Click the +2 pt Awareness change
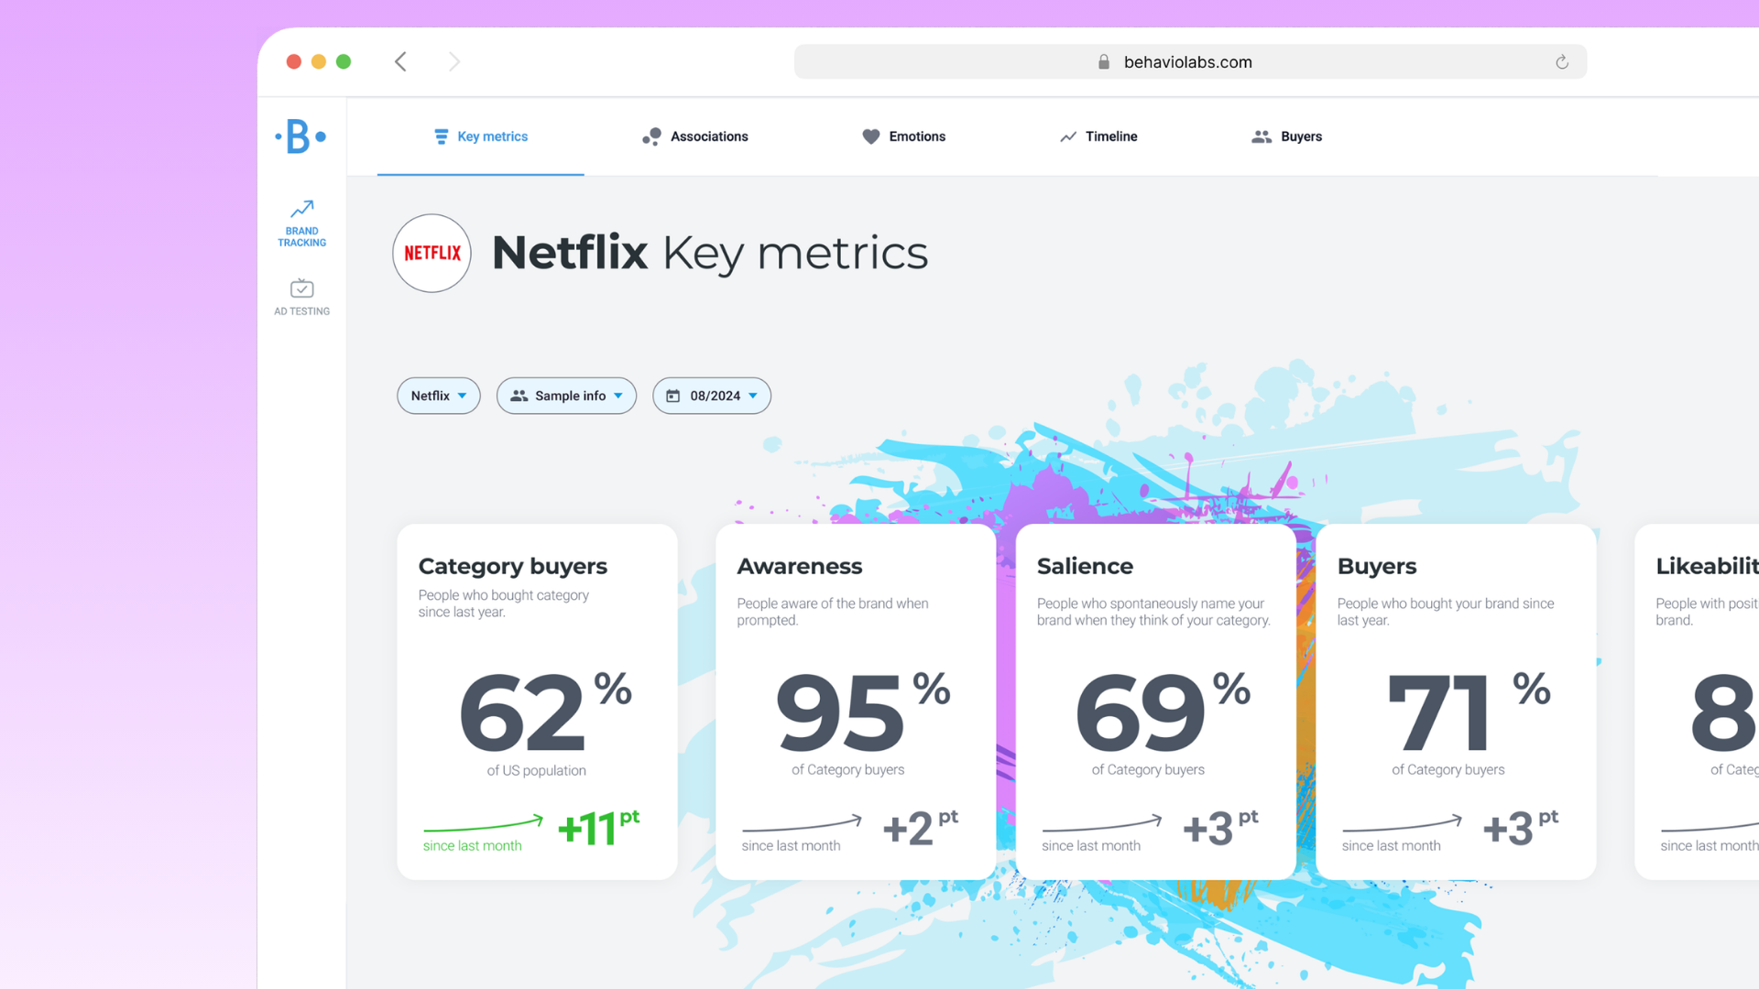The image size is (1759, 989). tap(921, 828)
